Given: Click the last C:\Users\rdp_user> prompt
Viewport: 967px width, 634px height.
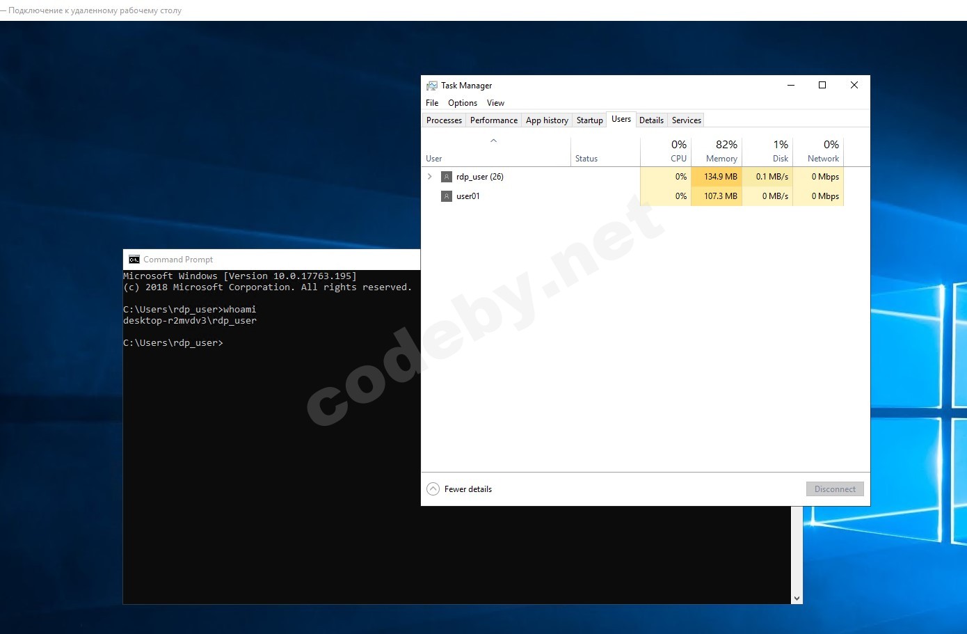Looking at the screenshot, I should pyautogui.click(x=173, y=343).
